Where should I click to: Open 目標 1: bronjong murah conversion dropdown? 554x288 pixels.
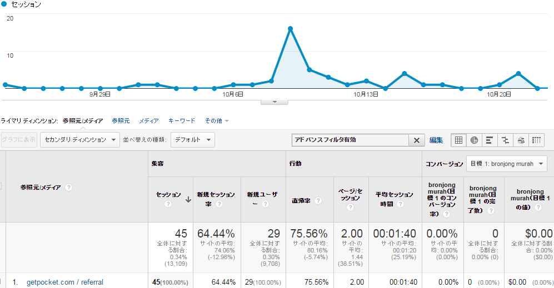pyautogui.click(x=506, y=164)
